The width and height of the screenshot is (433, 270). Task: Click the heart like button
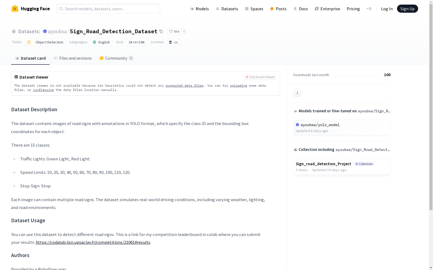coord(174,31)
